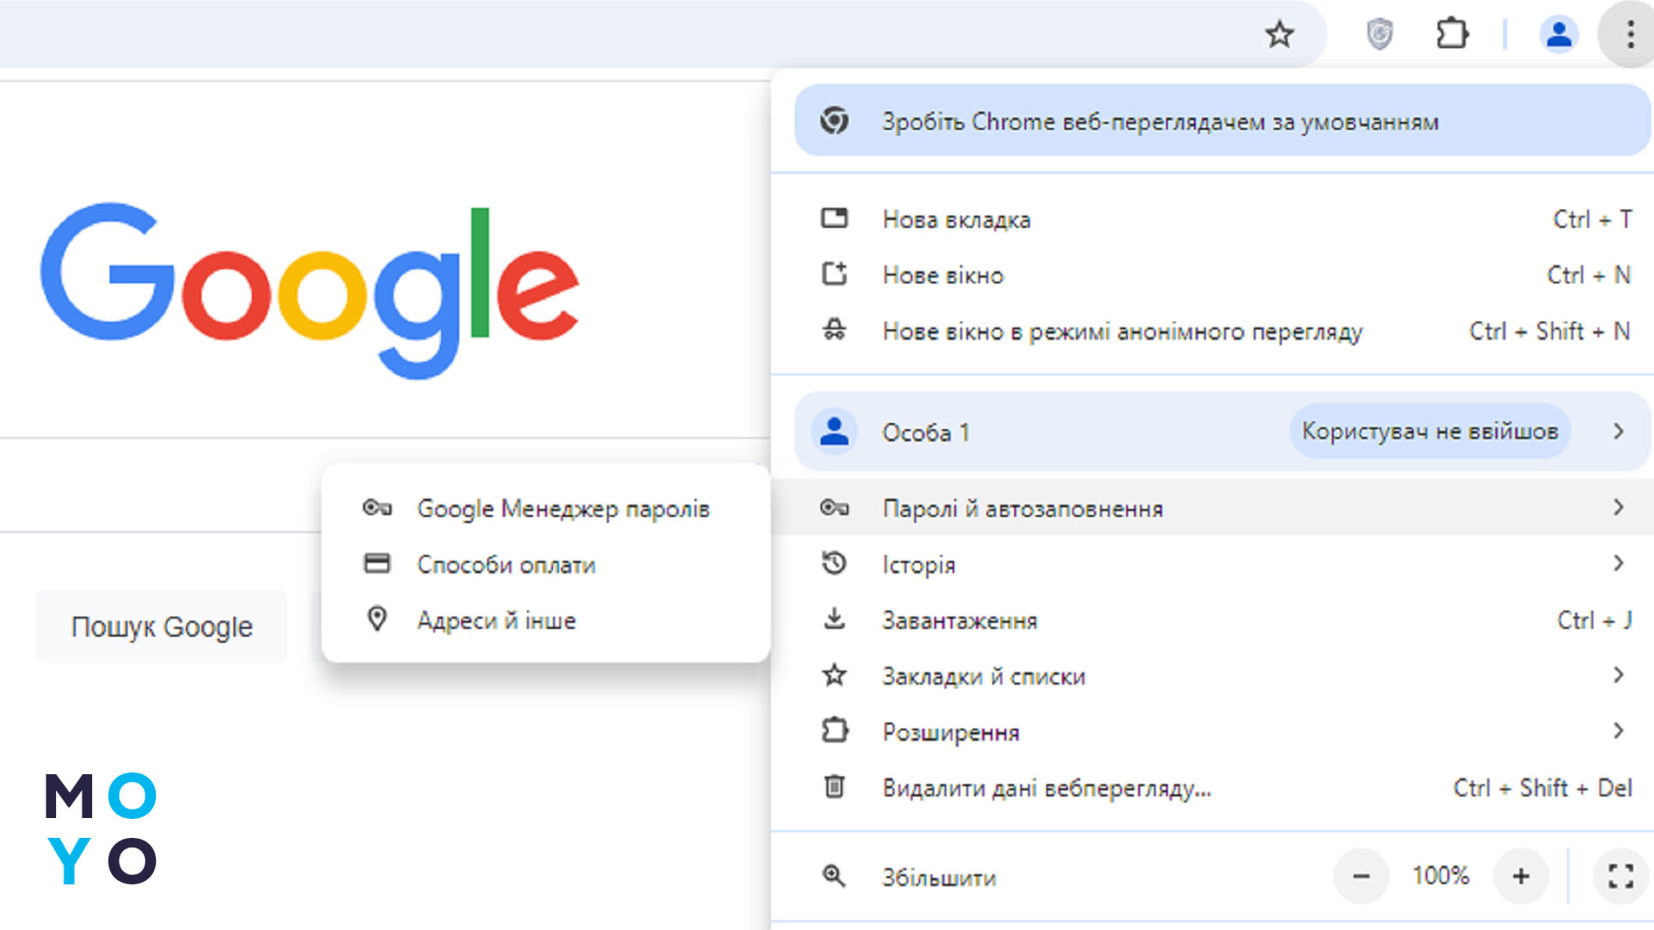
Task: Open the Extensions puzzle icon in toolbar
Action: click(x=1452, y=34)
